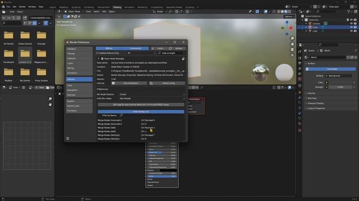The image size is (359, 201).
Task: Click Edit tags for auto texture detection button
Action: pos(141,104)
